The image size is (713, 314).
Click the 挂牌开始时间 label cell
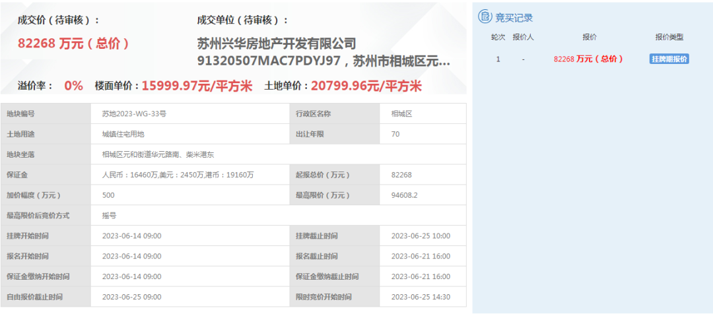point(46,236)
